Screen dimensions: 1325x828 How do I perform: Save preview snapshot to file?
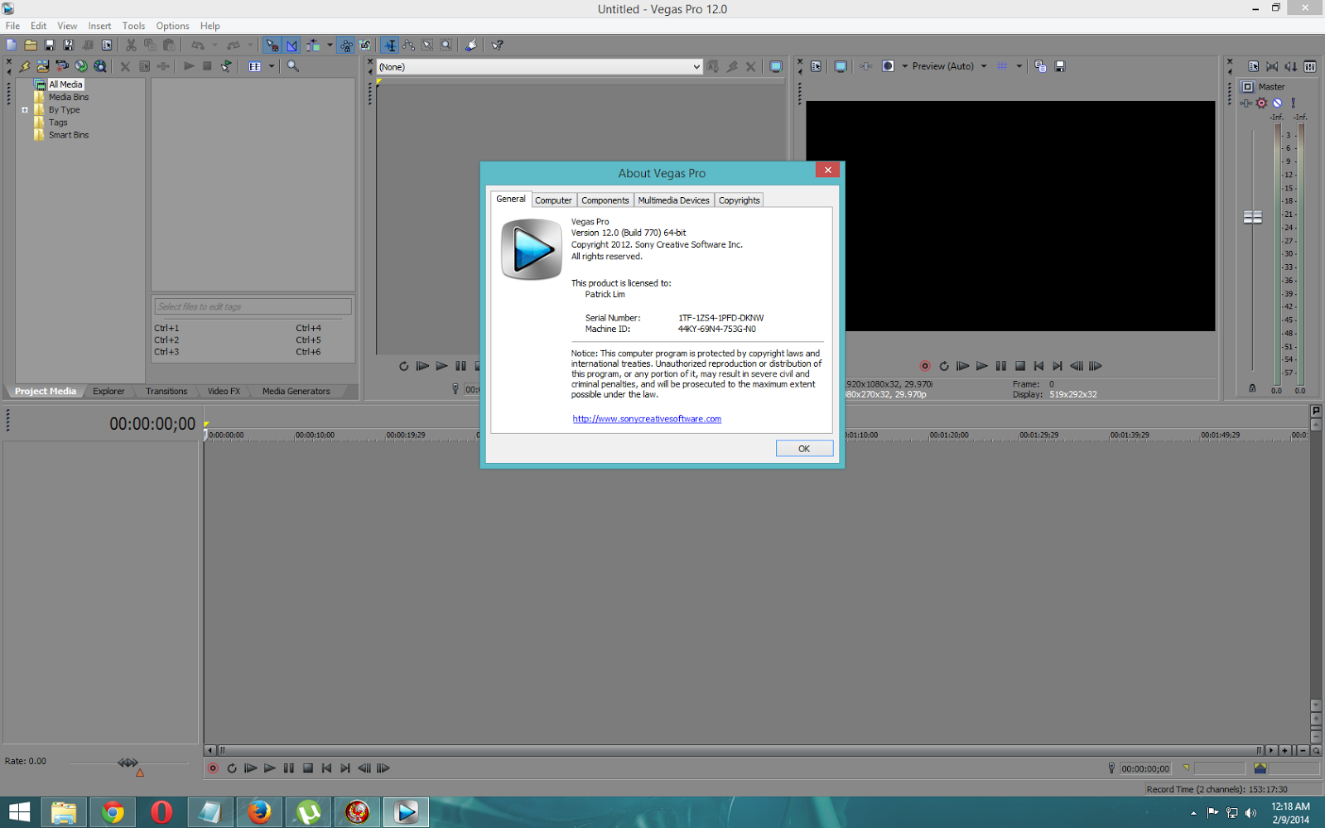click(1060, 66)
